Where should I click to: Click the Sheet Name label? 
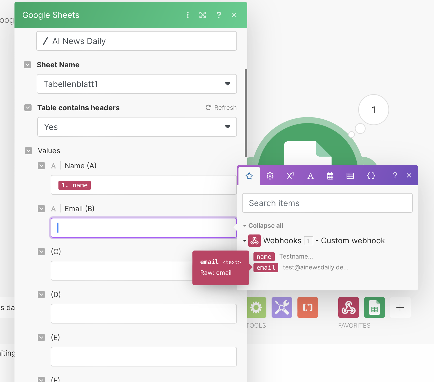(x=58, y=65)
